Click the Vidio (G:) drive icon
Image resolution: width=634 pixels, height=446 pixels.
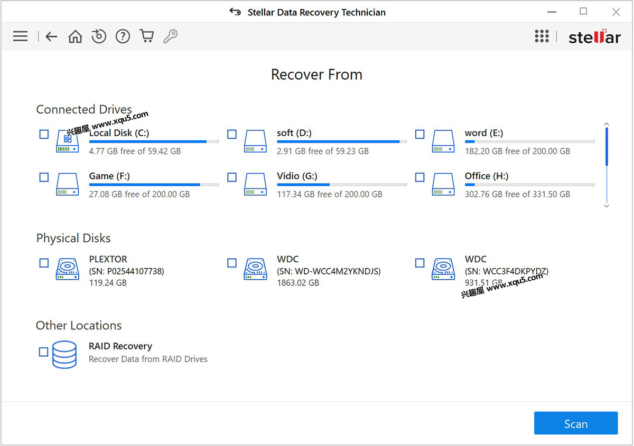tap(255, 185)
